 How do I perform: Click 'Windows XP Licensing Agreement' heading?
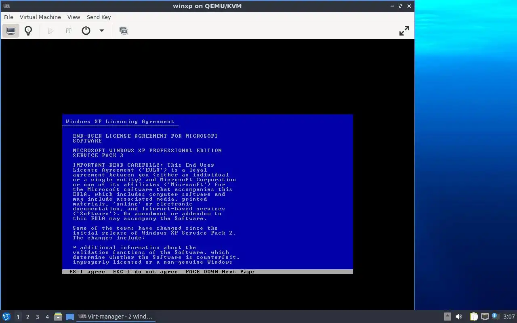click(120, 122)
